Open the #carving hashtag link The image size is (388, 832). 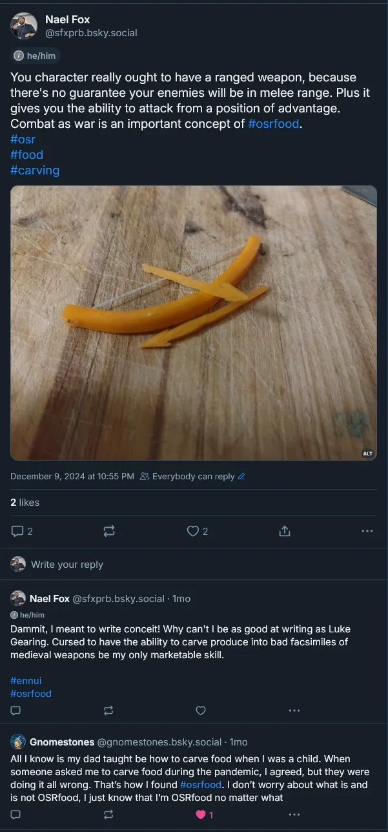click(35, 171)
